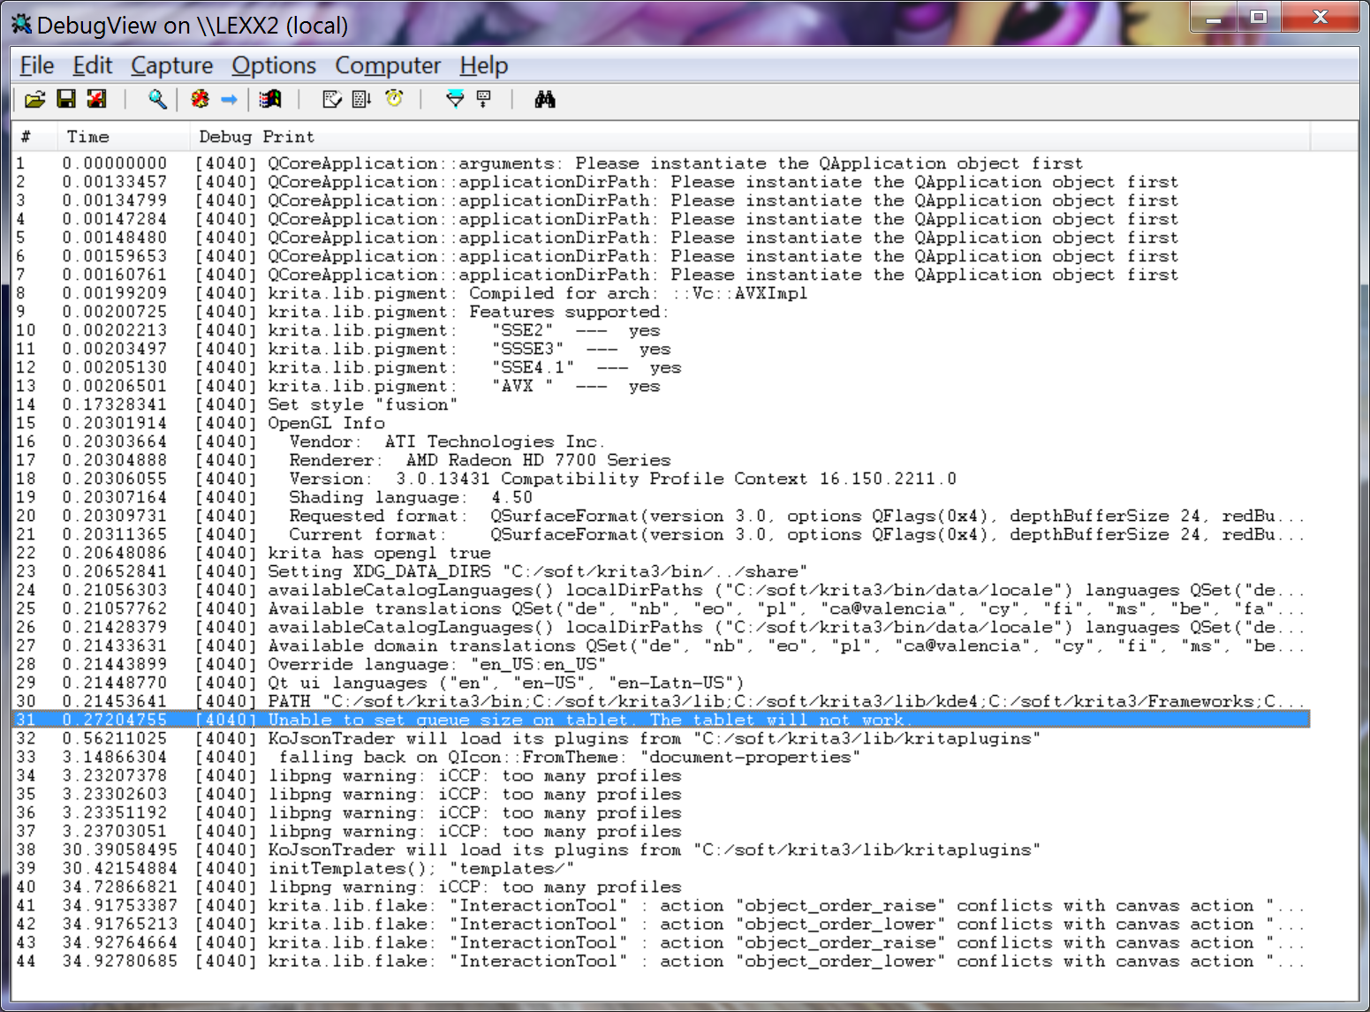Select row 27 'Available domain translations' line
The image size is (1370, 1012).
coord(661,646)
